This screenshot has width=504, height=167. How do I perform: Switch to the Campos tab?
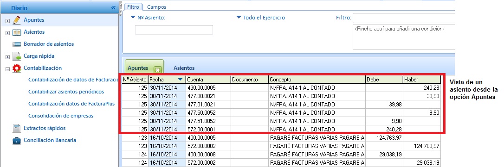pos(156,7)
